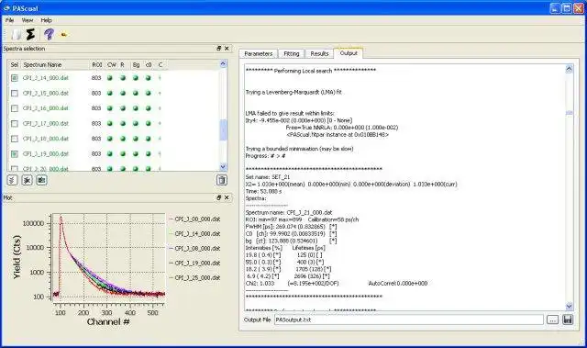Viewport: 587px width, 348px height.
Task: Click the output pane scrollbar thumb
Action: coord(569,113)
